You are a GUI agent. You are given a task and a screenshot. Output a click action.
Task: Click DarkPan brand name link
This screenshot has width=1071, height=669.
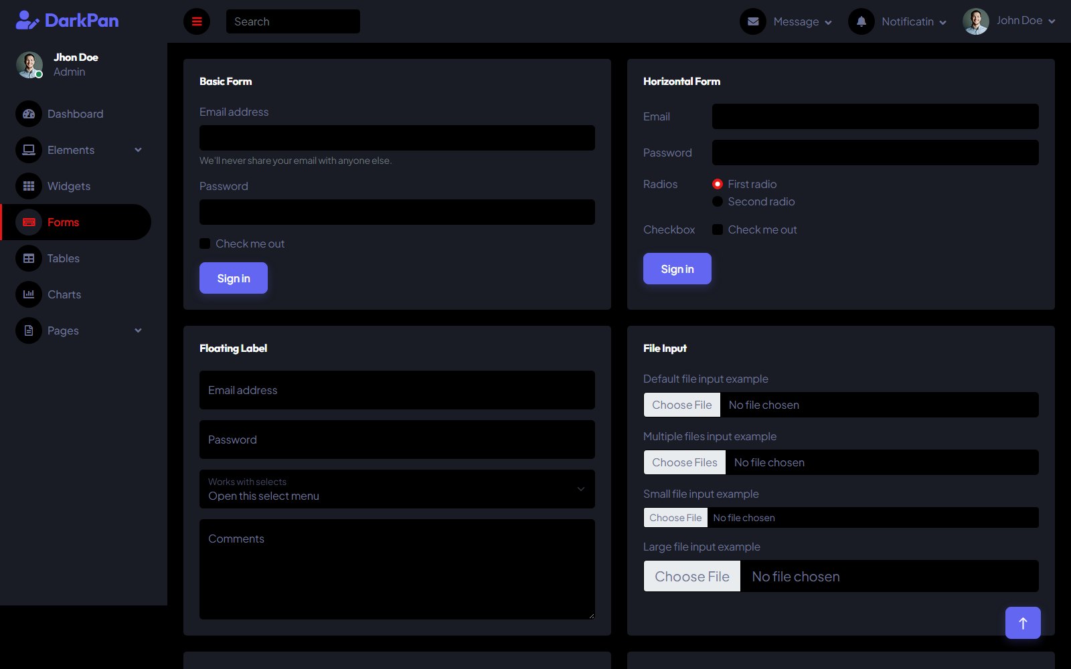[x=82, y=21]
